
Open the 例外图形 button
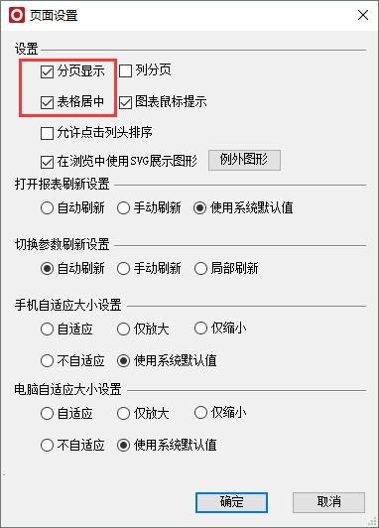[x=244, y=160]
